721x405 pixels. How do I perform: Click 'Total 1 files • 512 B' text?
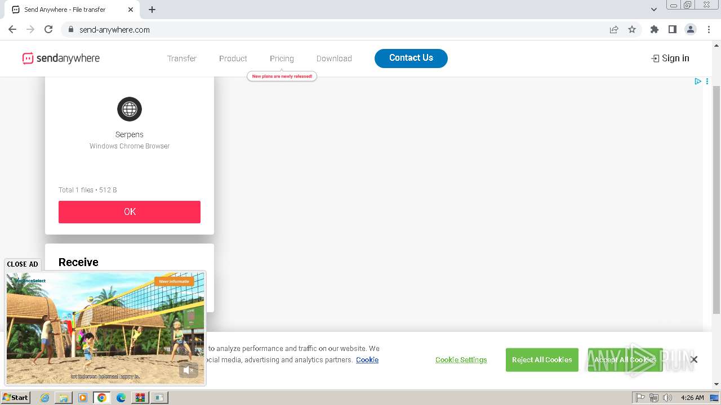point(88,190)
